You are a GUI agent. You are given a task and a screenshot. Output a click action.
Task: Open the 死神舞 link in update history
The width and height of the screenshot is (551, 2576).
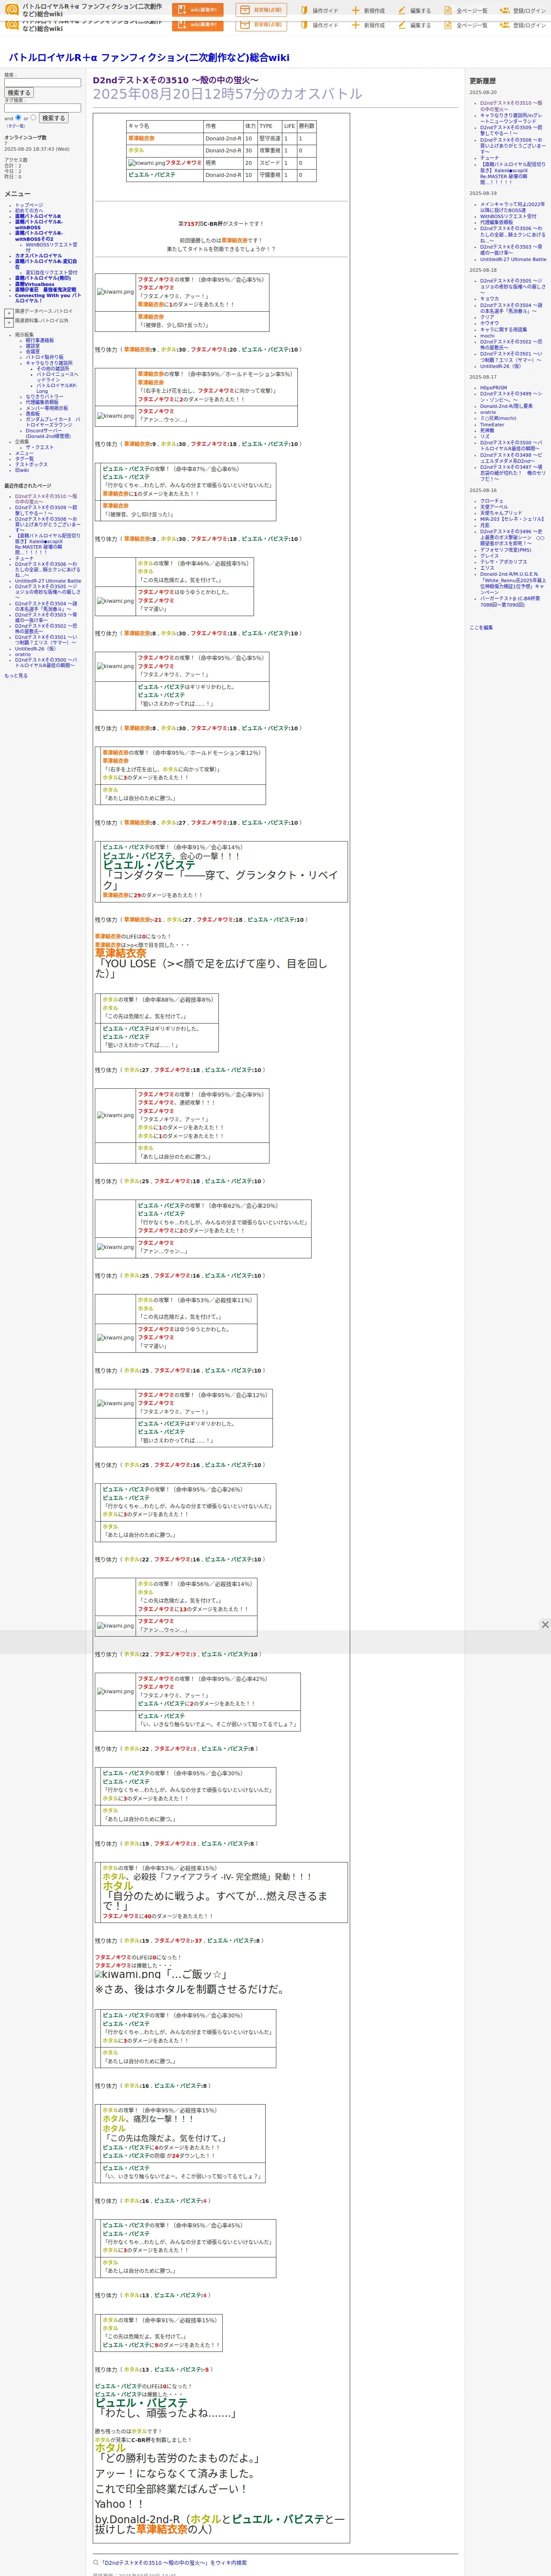tap(487, 430)
